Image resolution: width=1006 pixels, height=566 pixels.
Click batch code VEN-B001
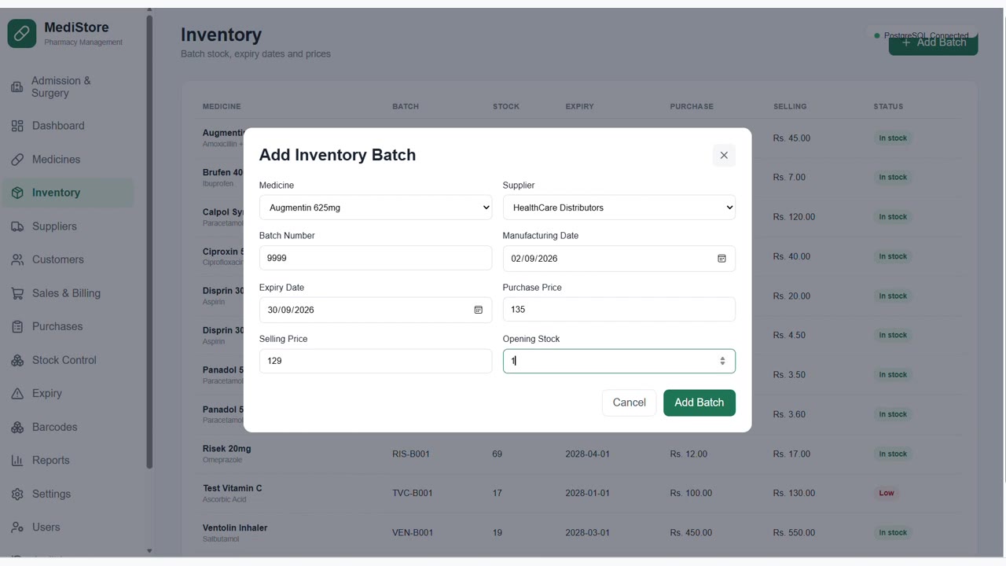[413, 533]
